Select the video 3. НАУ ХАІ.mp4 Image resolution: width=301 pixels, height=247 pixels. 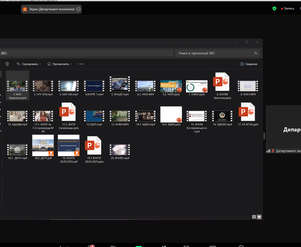click(68, 88)
